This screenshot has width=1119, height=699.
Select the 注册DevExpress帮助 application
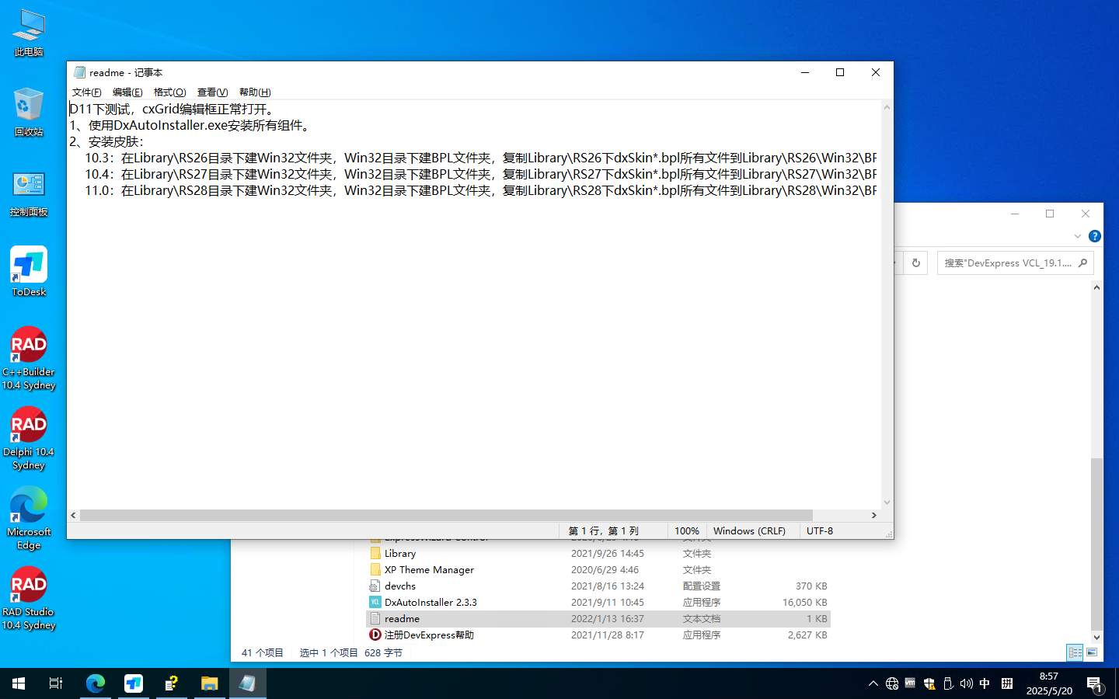coord(598,635)
